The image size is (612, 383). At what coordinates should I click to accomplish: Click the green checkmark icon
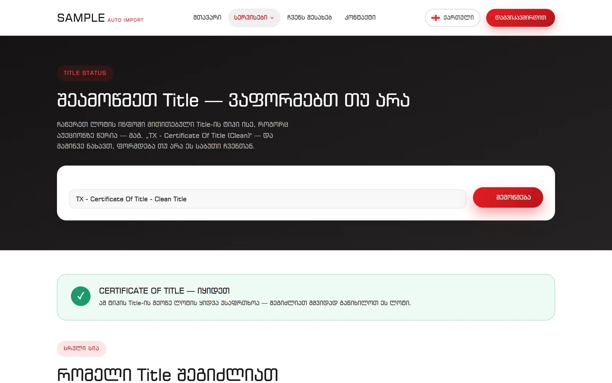click(81, 296)
